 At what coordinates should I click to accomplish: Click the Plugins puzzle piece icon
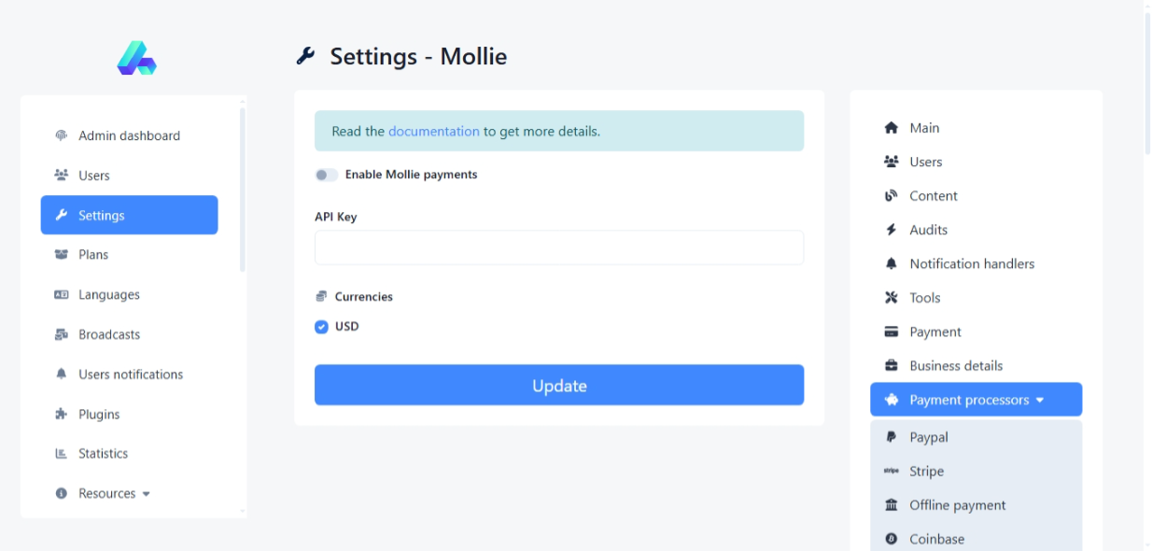point(62,414)
